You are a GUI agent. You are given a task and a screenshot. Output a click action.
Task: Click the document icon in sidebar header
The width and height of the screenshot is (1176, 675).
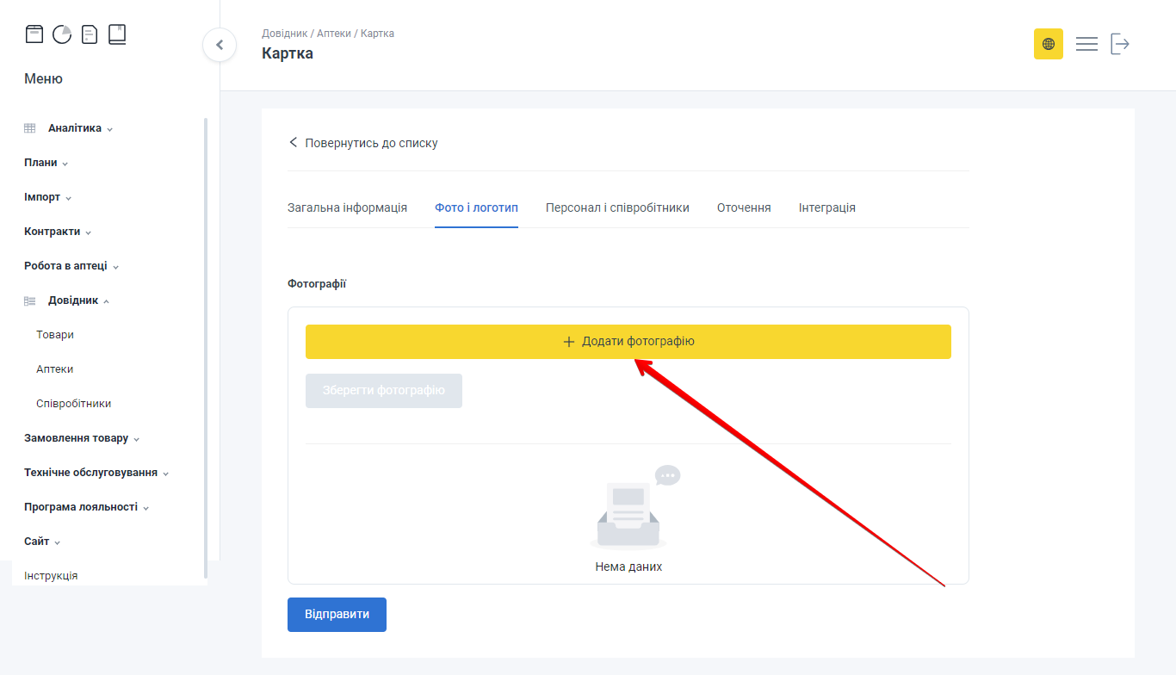(90, 34)
